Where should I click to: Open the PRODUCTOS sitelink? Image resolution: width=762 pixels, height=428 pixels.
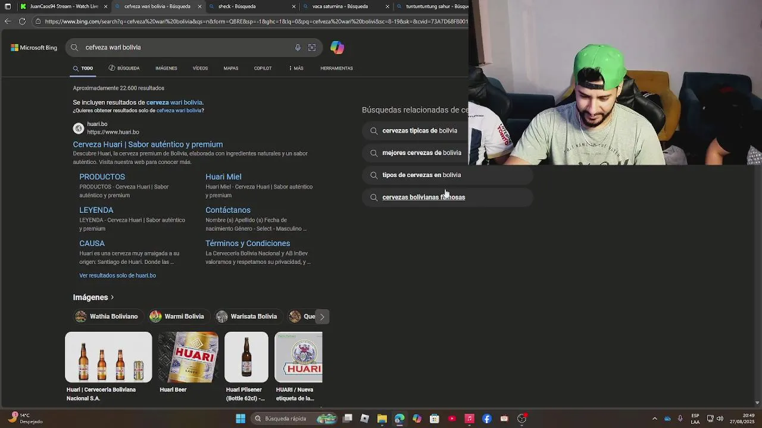coord(102,177)
